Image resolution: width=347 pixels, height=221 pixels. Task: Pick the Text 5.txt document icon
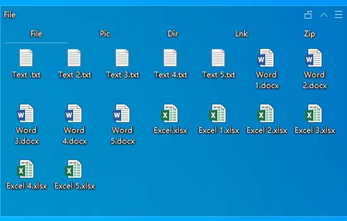click(218, 58)
